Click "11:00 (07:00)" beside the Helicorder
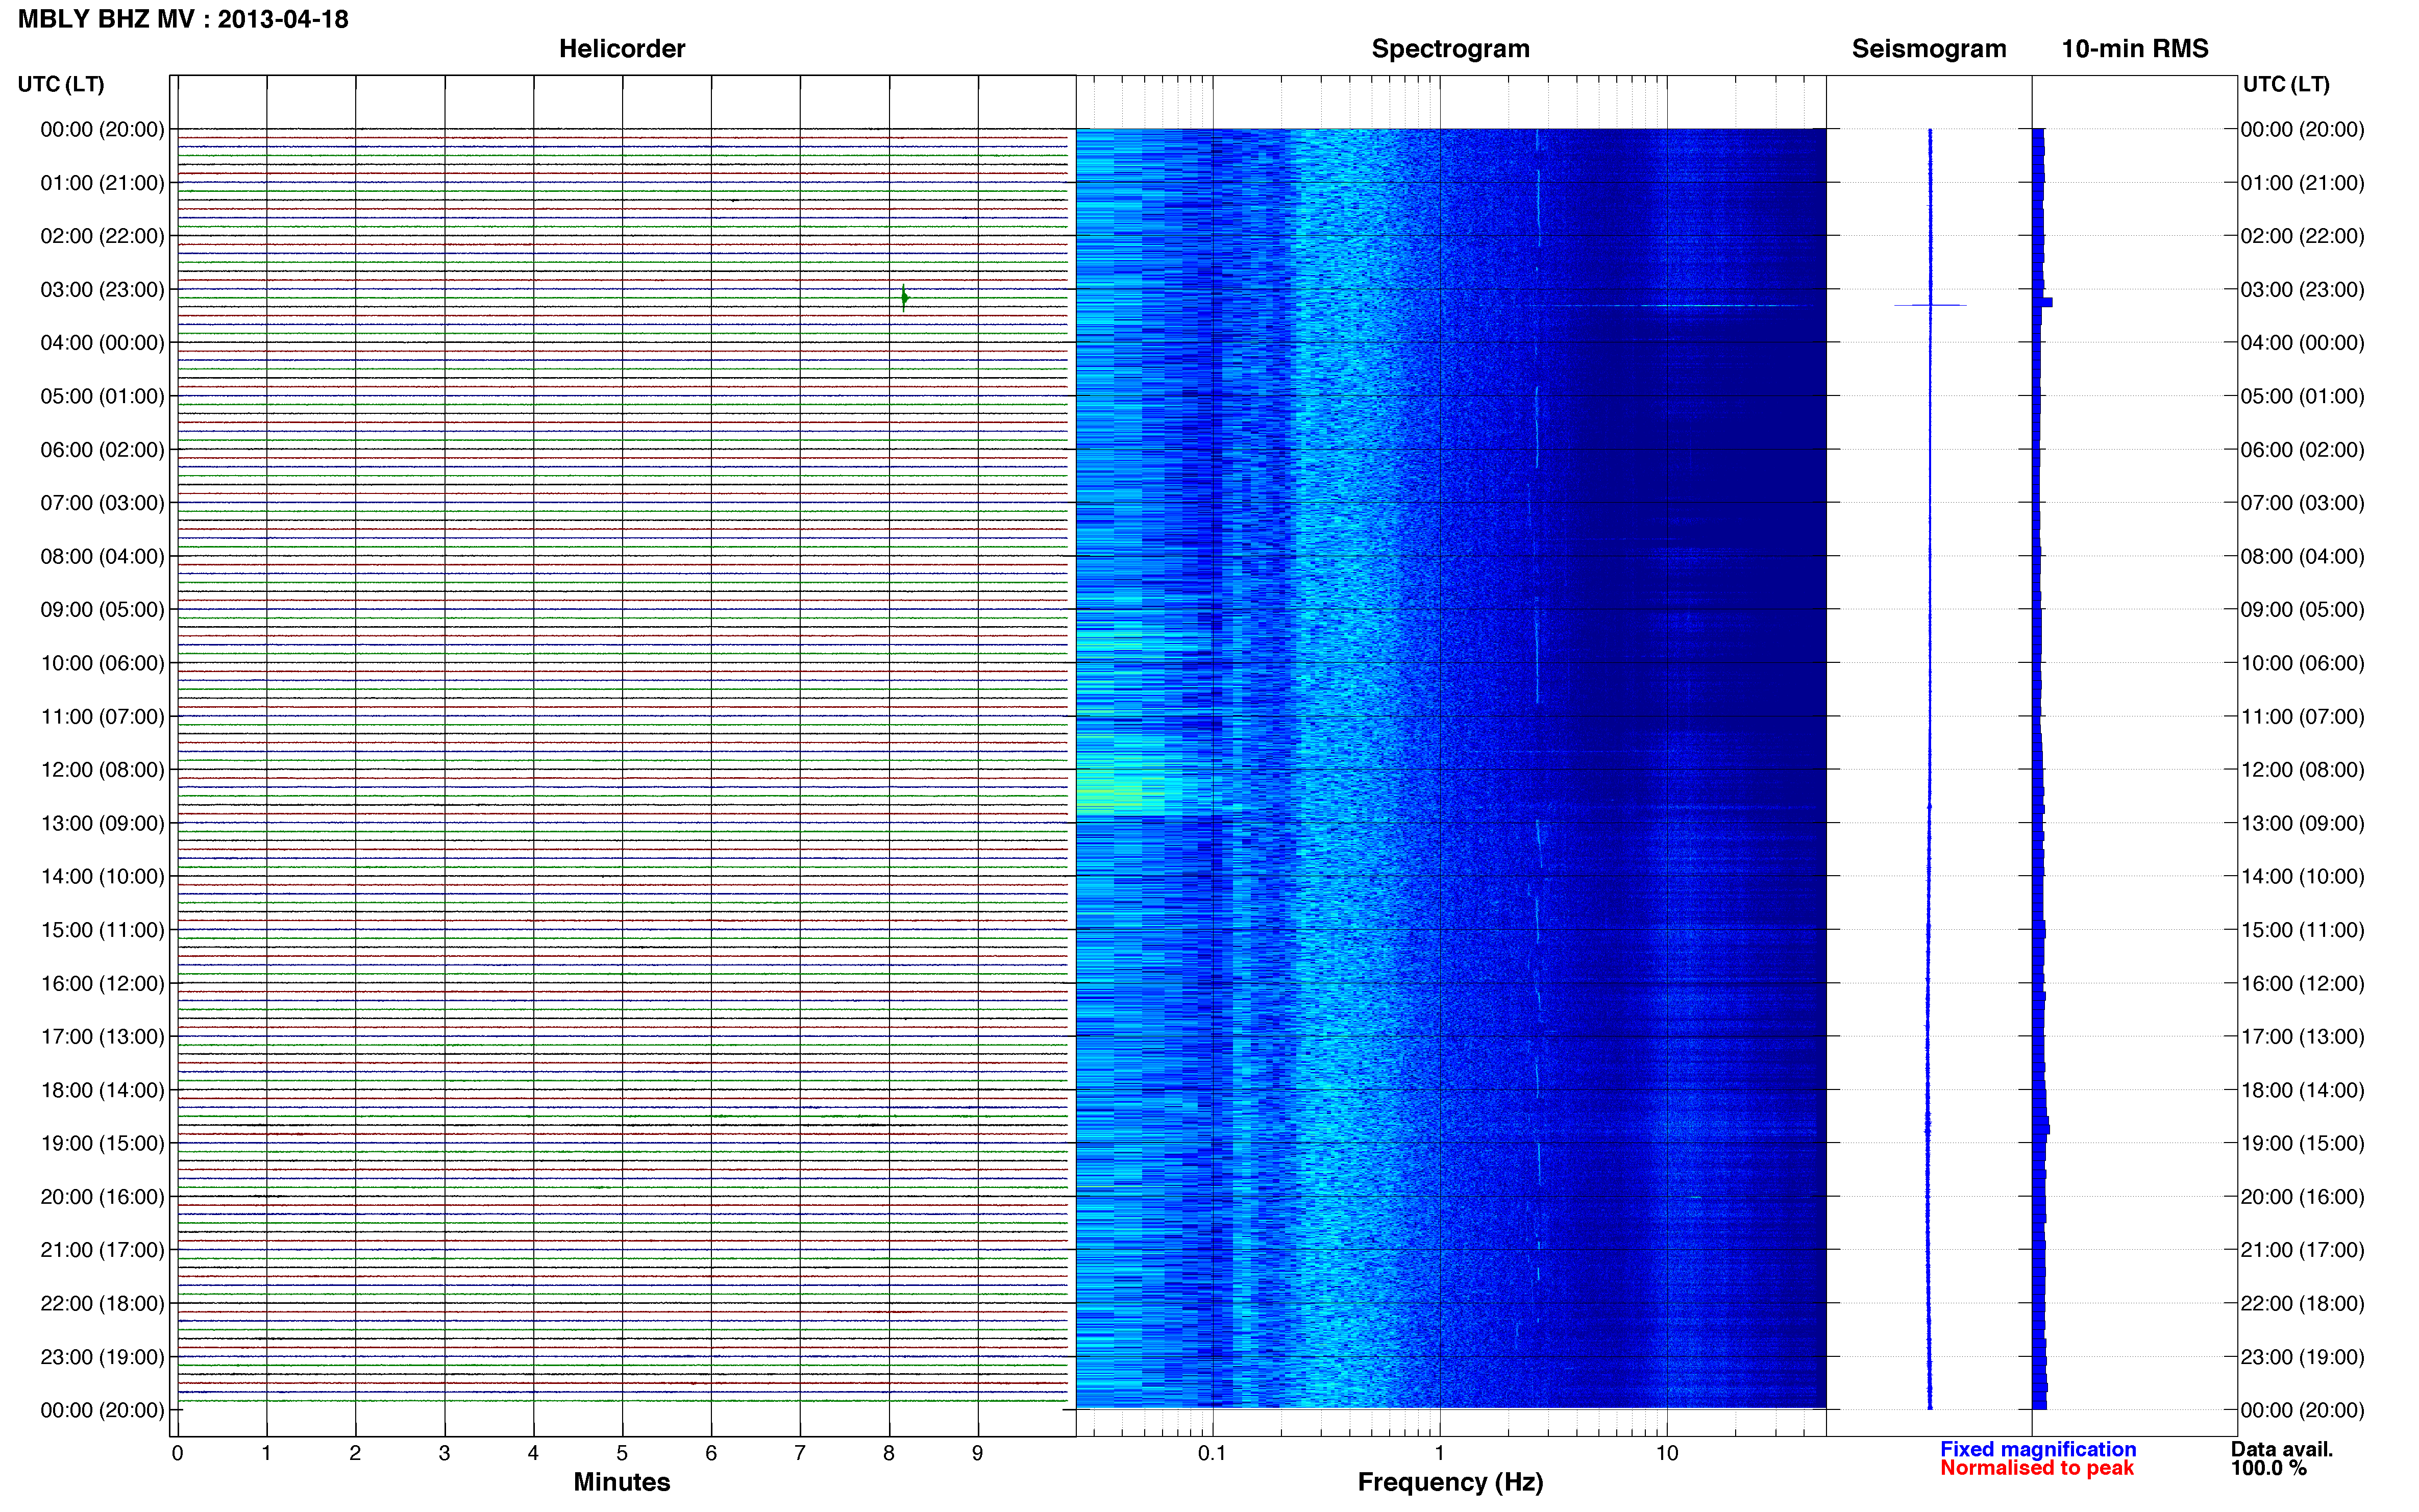 point(102,717)
